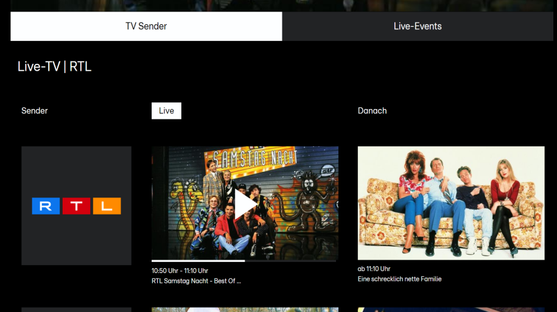Screen dimensions: 557x312
Task: Click the blue R block of RTL logo
Action: click(x=46, y=206)
